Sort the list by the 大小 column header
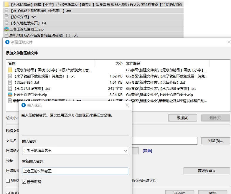Screen dimensions: 231x194 (x=119, y=63)
